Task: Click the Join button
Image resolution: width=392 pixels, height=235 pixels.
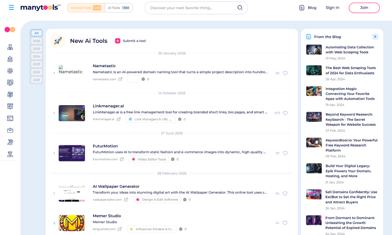Action: point(364,8)
